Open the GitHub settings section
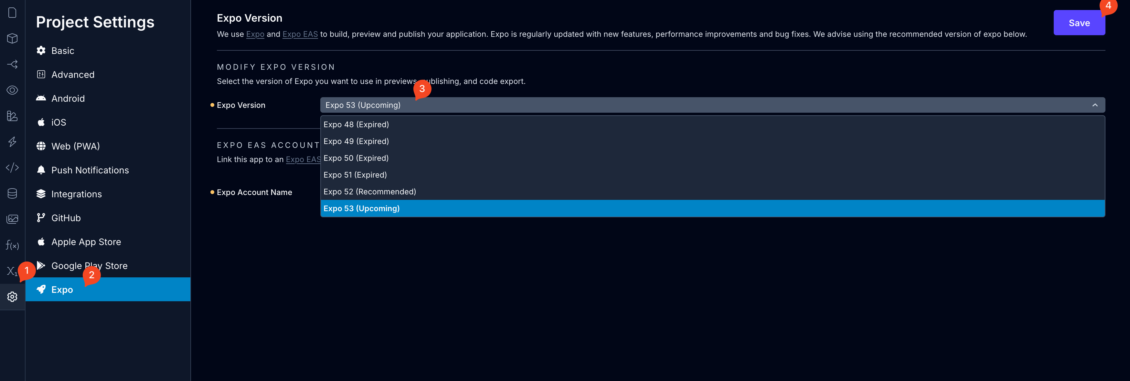 pyautogui.click(x=108, y=218)
